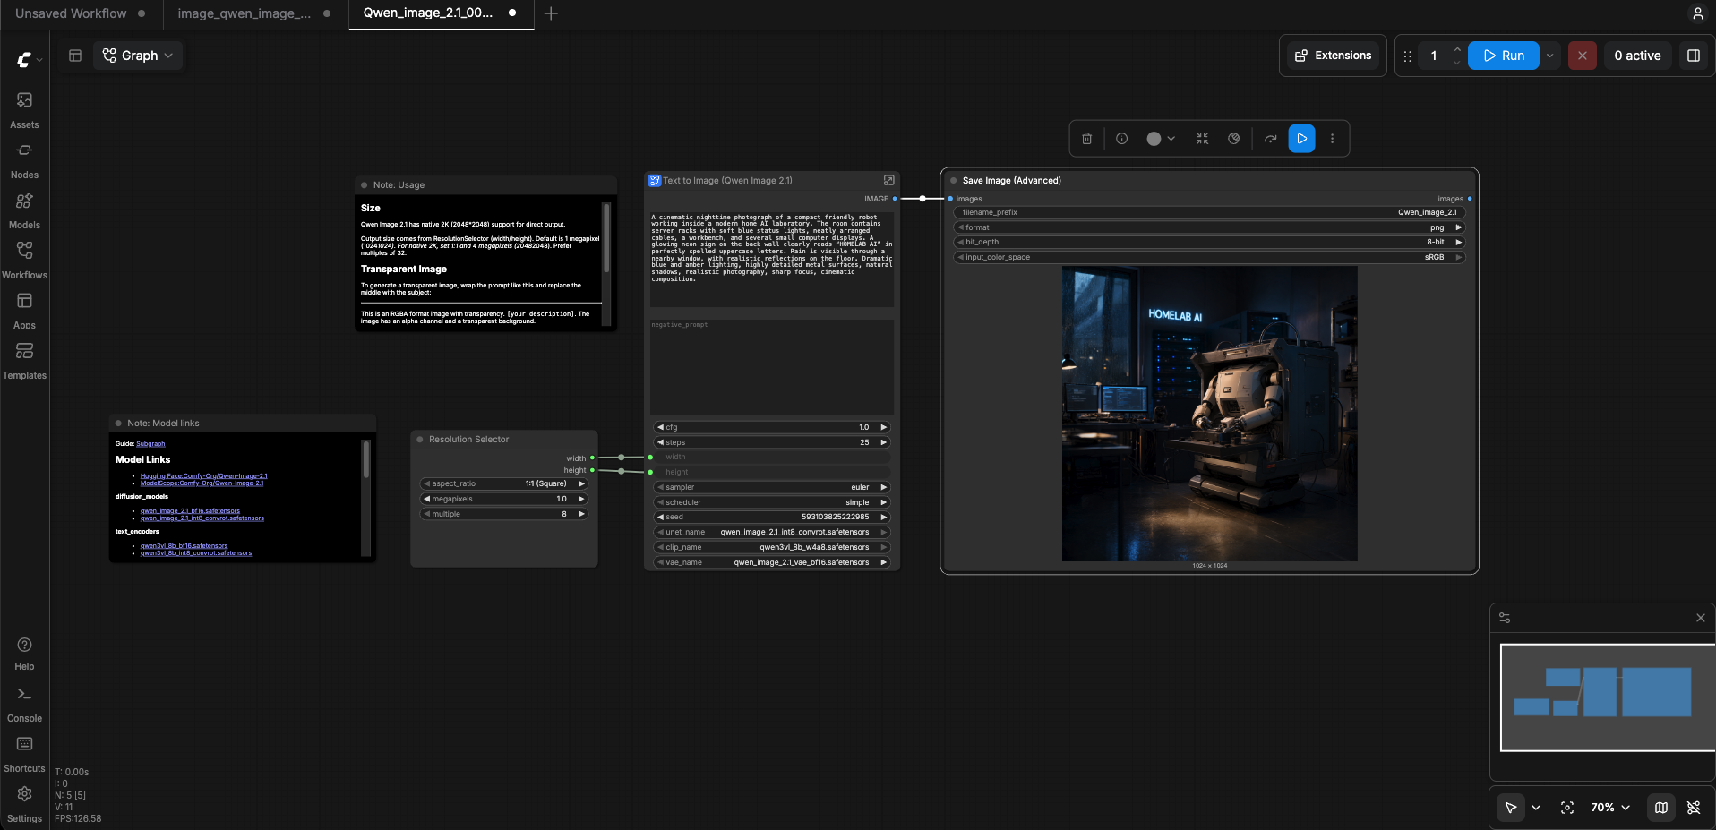Open the Models sidebar panel

coord(24,210)
